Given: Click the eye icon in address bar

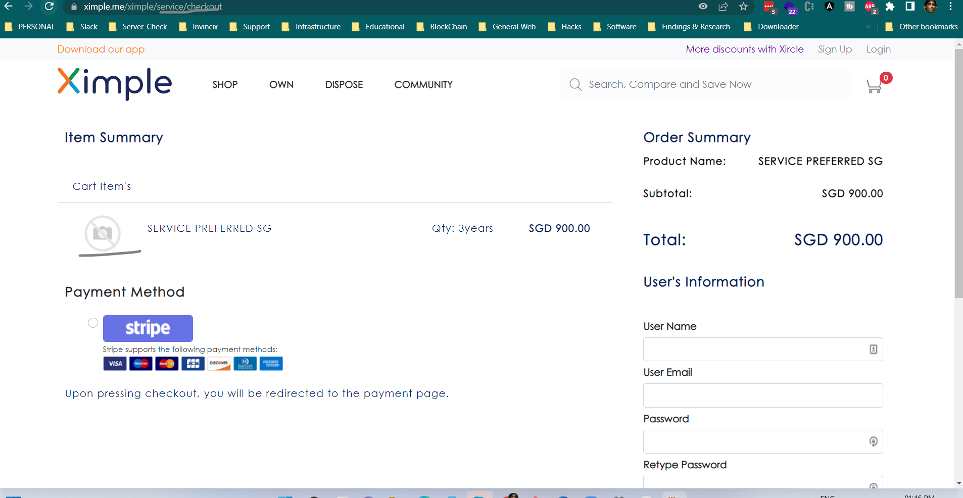Looking at the screenshot, I should click(x=703, y=7).
